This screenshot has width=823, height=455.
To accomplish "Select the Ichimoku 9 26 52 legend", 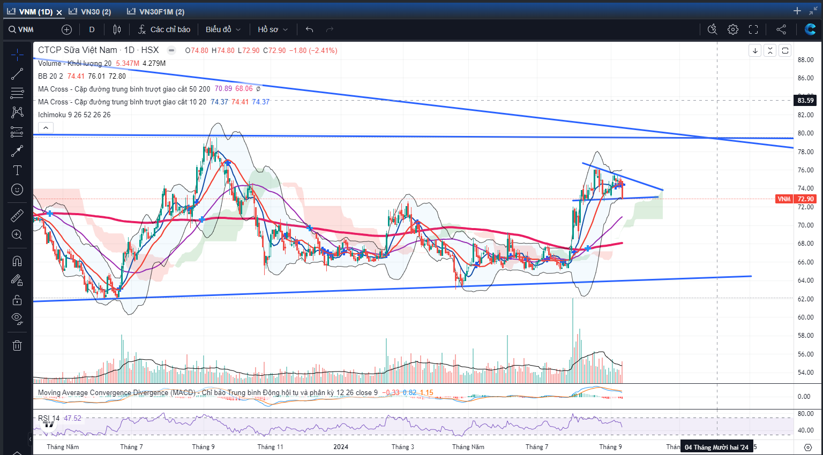I will (x=74, y=115).
